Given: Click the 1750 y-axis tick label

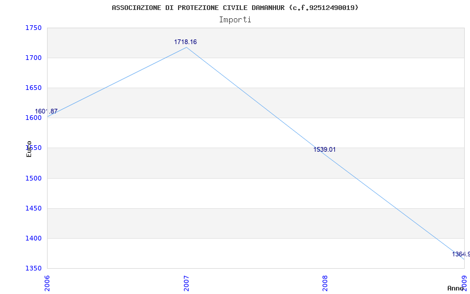Looking at the screenshot, I should pyautogui.click(x=33, y=28).
